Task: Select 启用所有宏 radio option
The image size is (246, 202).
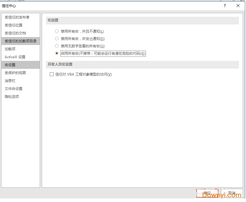Action: point(57,53)
